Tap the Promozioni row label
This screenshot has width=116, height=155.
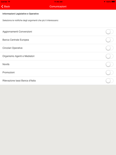[8, 72]
